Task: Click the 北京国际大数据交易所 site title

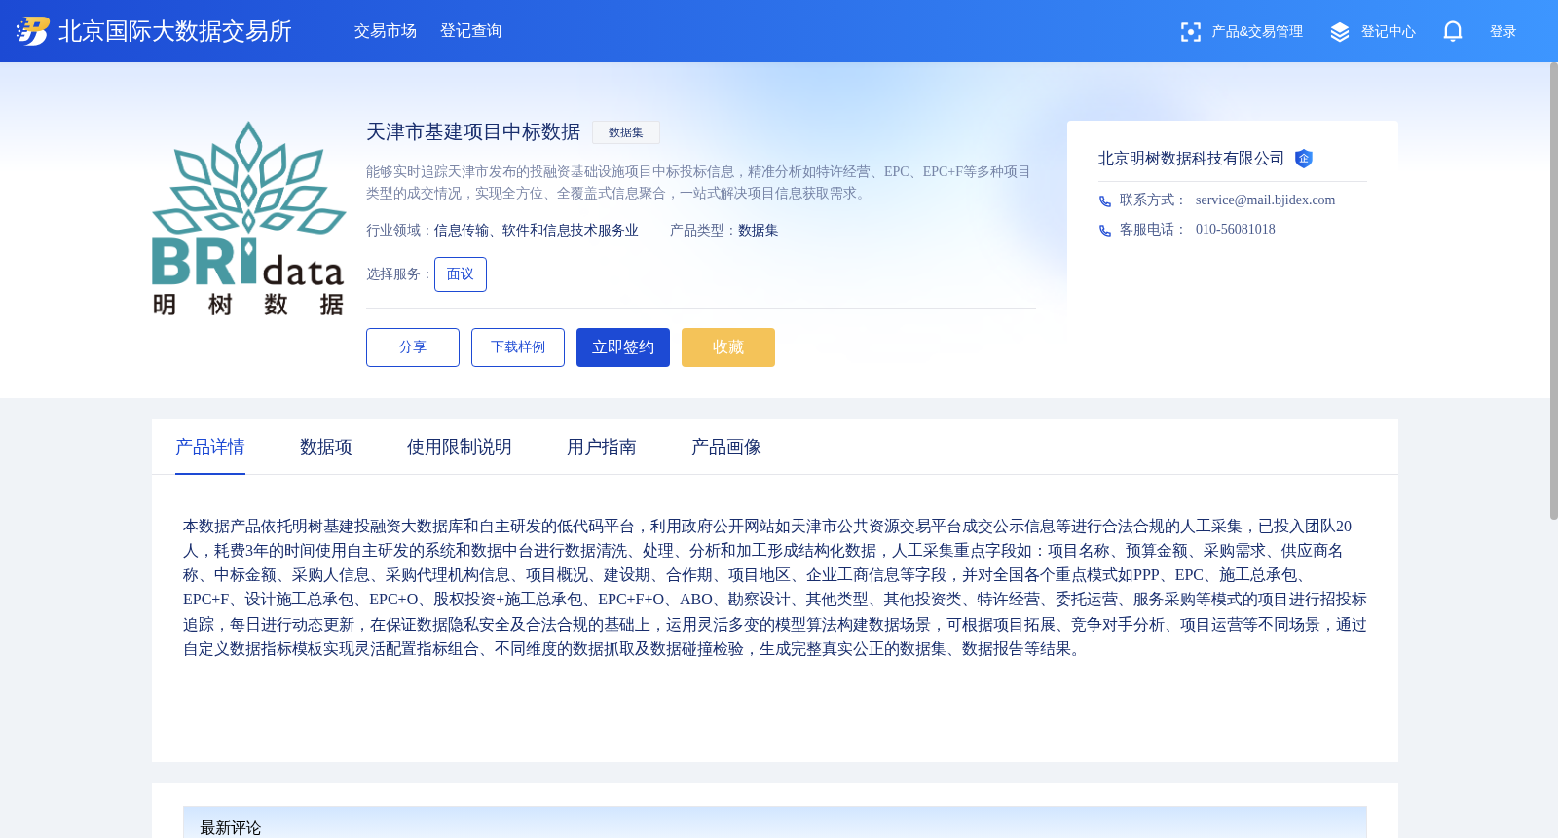Action: [x=175, y=31]
